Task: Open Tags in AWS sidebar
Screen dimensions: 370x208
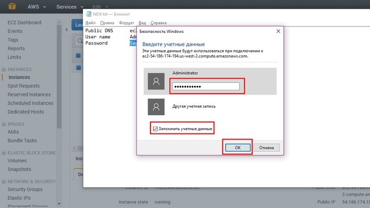Action: [13, 40]
